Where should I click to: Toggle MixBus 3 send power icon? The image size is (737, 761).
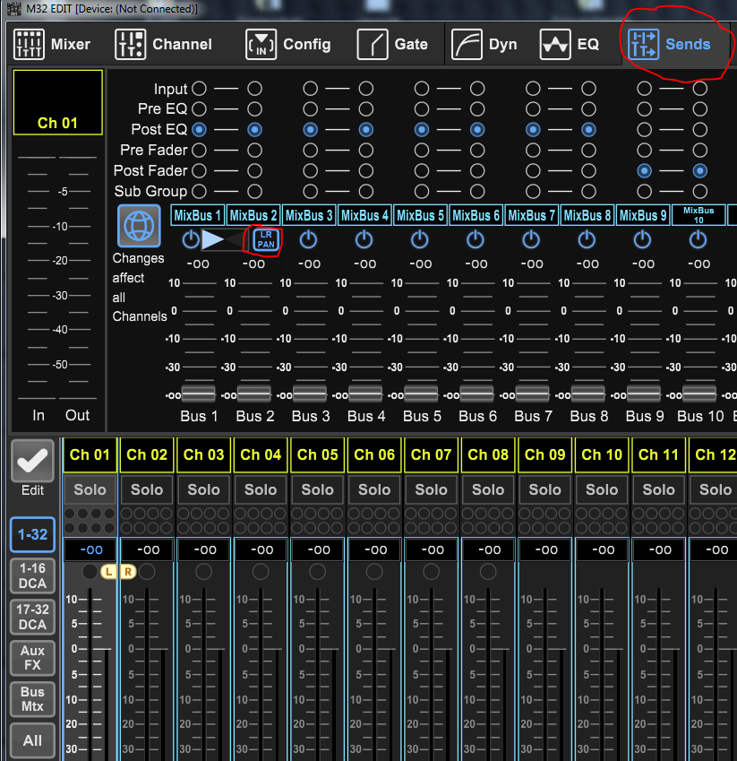pos(308,239)
